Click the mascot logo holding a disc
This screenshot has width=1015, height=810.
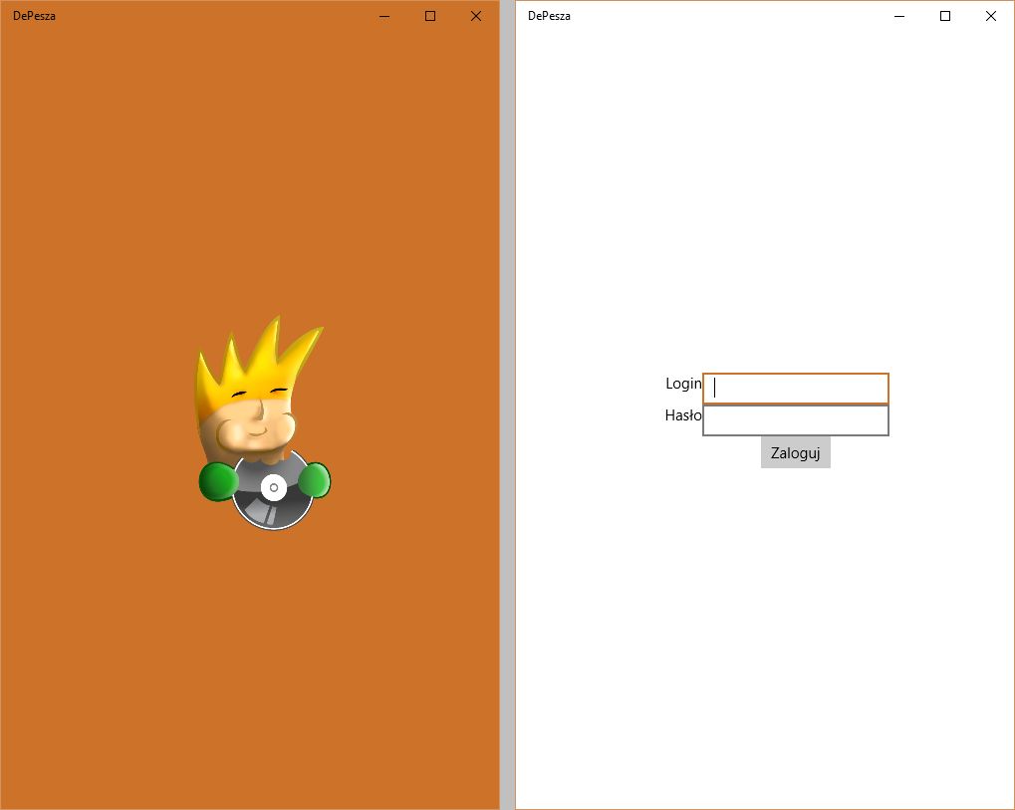pyautogui.click(x=263, y=423)
